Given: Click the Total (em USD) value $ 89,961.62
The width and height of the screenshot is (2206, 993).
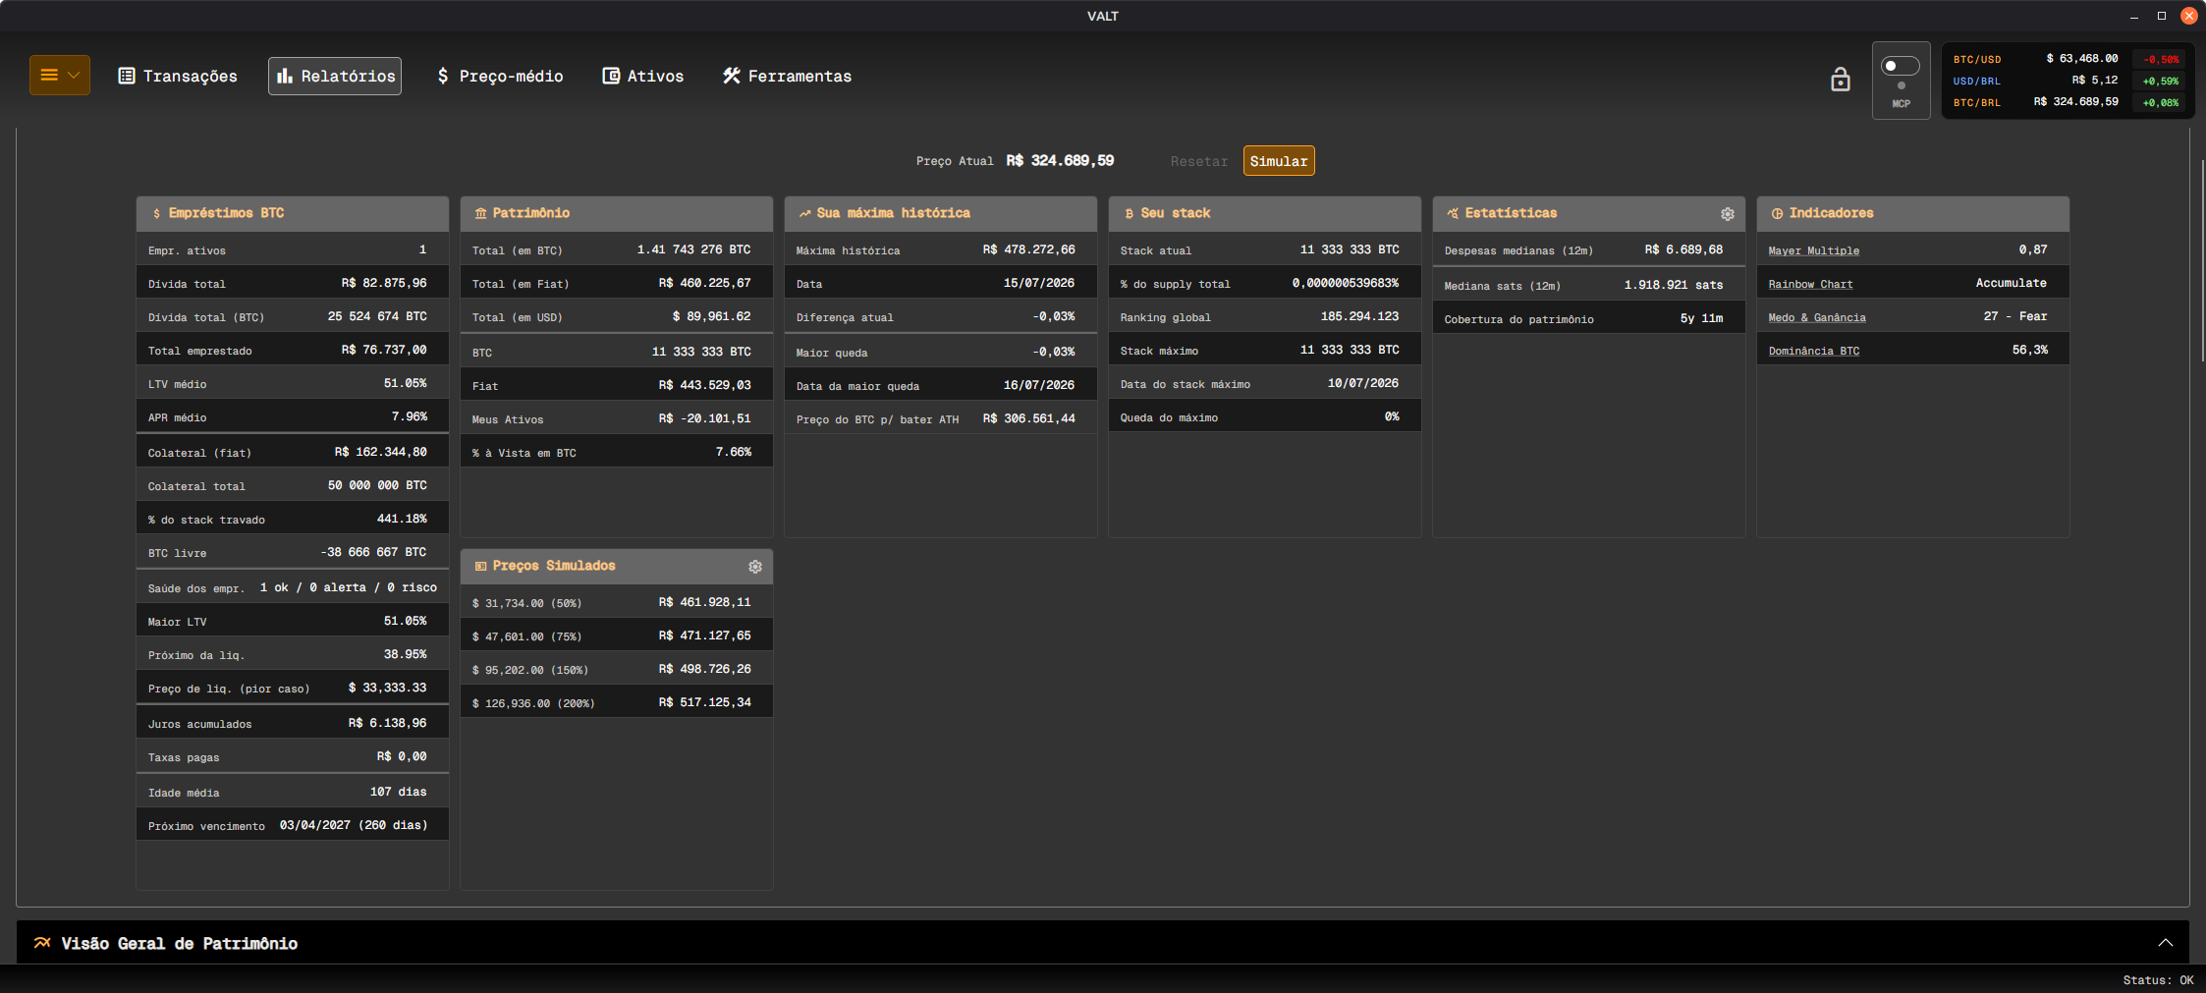Looking at the screenshot, I should [x=711, y=316].
